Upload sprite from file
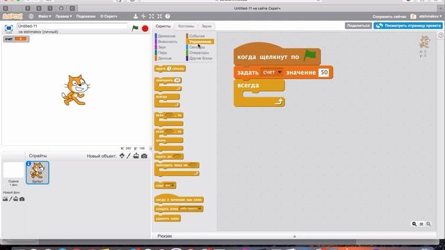Image resolution: width=445 pixels, height=250 pixels. (x=136, y=156)
